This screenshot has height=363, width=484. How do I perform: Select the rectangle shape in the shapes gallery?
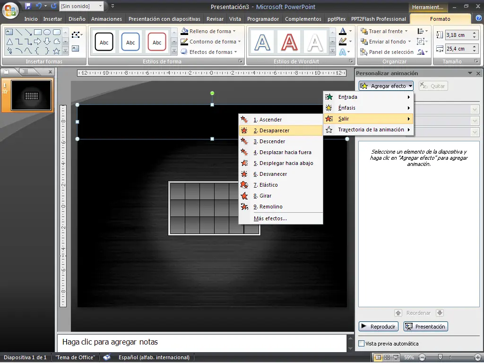38,32
